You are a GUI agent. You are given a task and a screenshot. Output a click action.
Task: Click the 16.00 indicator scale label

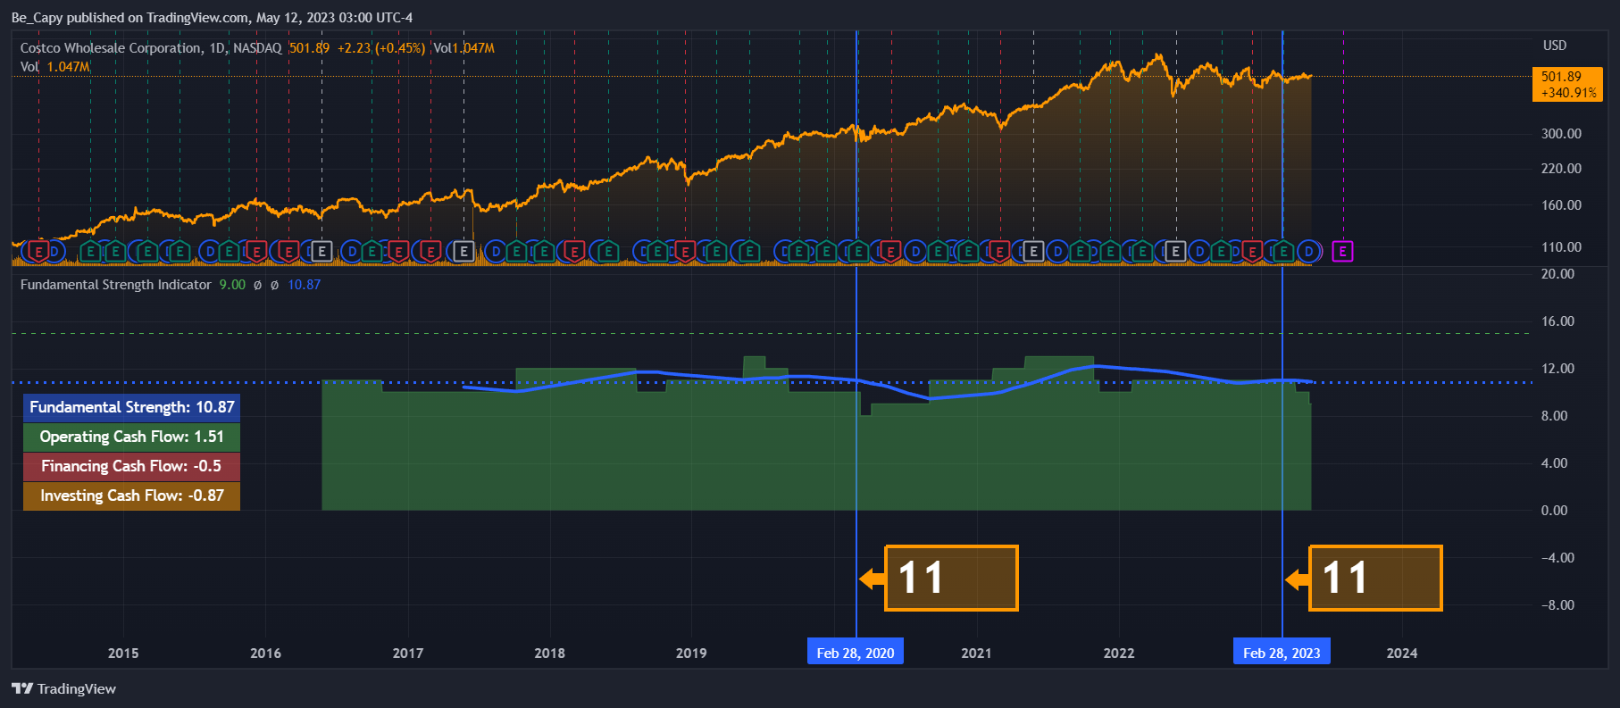click(x=1558, y=321)
